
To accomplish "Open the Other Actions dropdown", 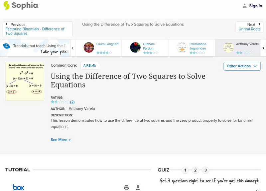I will point(242,66).
